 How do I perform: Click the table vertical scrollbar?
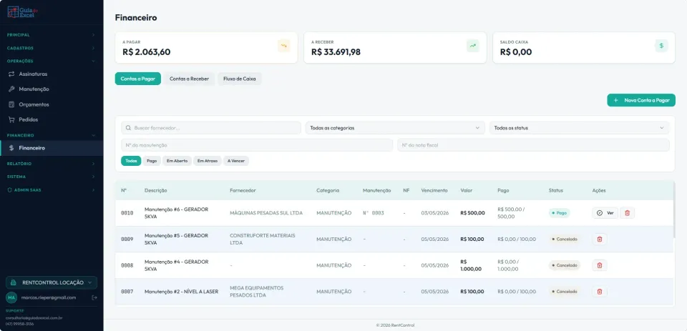[674, 210]
